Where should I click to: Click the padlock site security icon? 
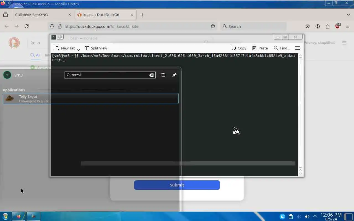pos(59,27)
